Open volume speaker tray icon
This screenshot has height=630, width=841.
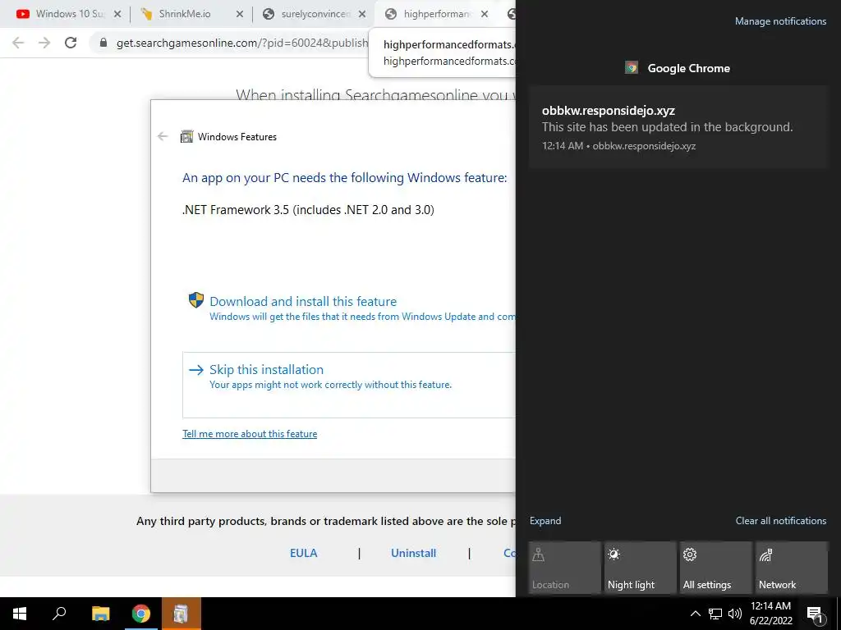735,614
